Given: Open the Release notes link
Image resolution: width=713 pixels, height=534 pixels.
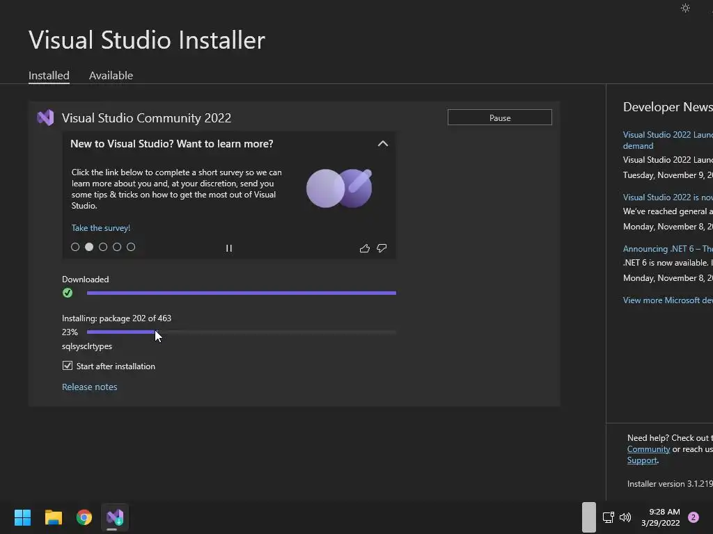Looking at the screenshot, I should [x=90, y=387].
